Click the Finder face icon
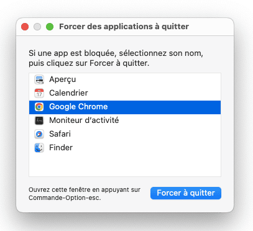The width and height of the screenshot is (253, 231). coord(39,148)
